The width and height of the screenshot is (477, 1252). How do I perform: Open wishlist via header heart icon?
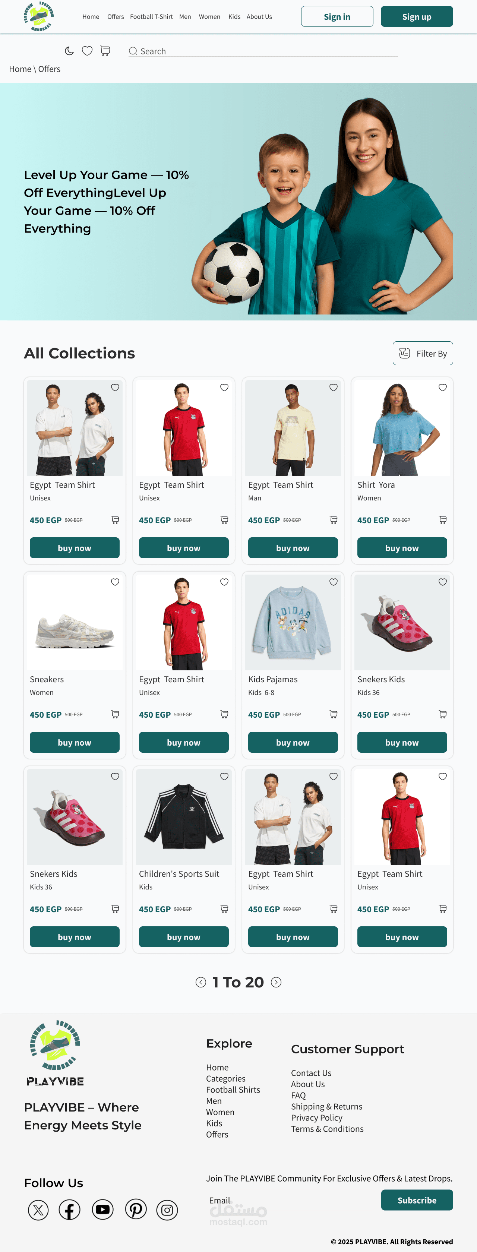click(87, 51)
